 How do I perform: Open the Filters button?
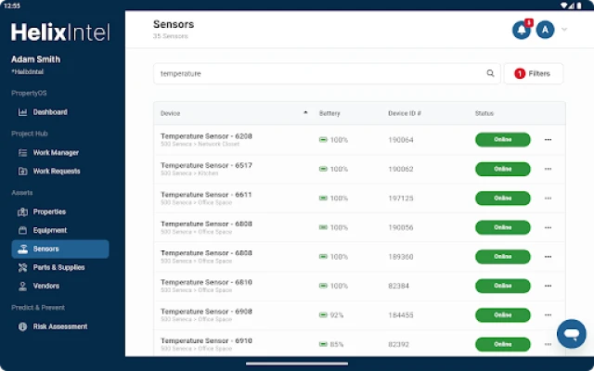534,73
